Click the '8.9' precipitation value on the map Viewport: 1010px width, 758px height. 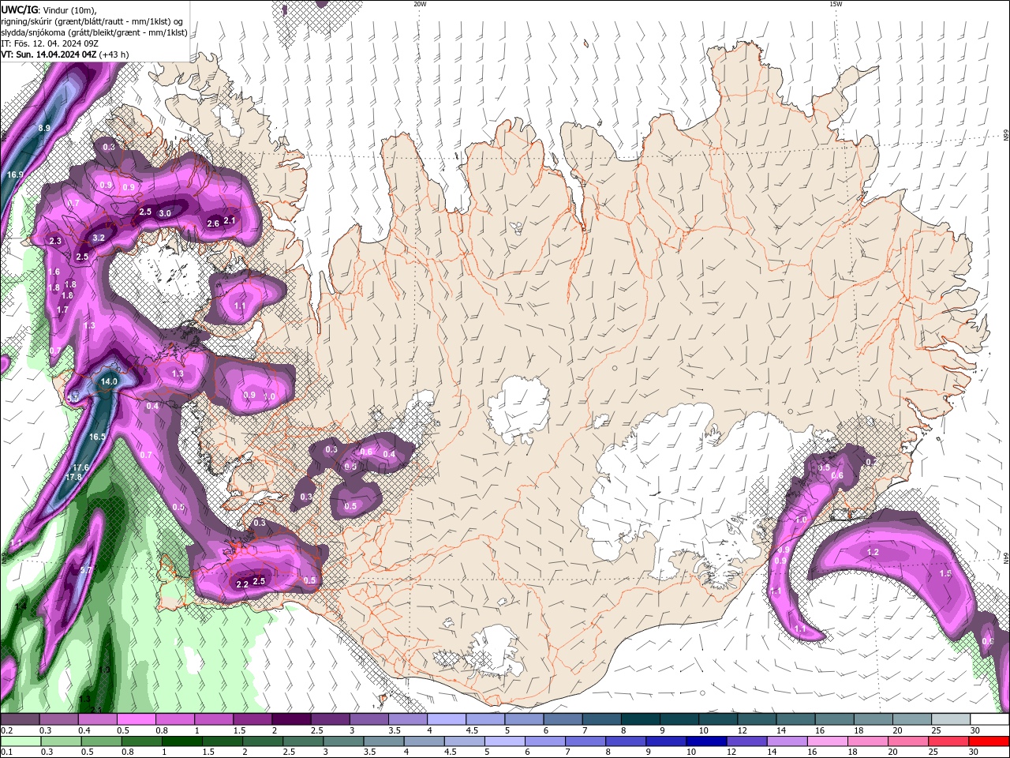(x=44, y=128)
